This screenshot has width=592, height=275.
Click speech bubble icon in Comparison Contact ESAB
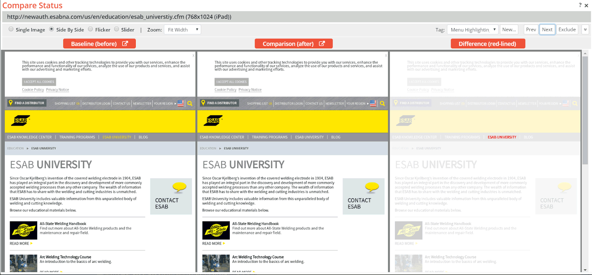[x=372, y=187]
